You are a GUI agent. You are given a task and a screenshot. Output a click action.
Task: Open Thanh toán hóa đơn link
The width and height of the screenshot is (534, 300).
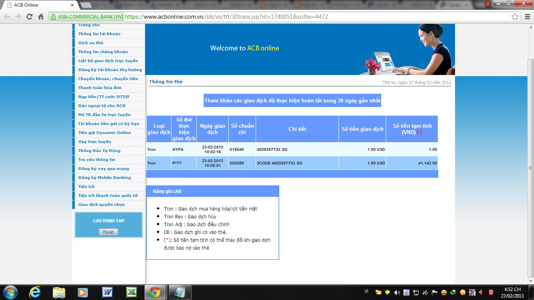click(x=100, y=88)
